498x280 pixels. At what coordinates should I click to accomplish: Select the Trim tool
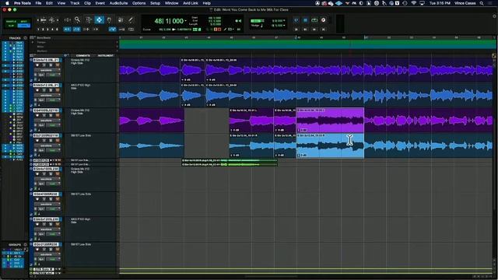coord(89,20)
